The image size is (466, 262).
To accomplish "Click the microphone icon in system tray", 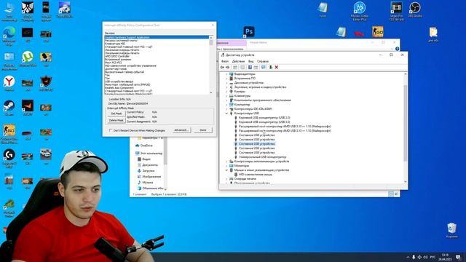I will pyautogui.click(x=414, y=257).
